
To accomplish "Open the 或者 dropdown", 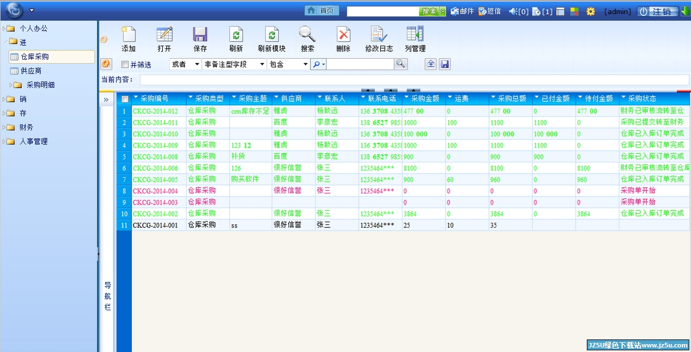I will pyautogui.click(x=186, y=64).
